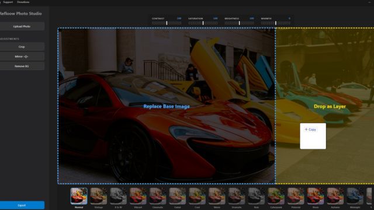
Task: Click the Saturation value readout
Action: [x=216, y=18]
